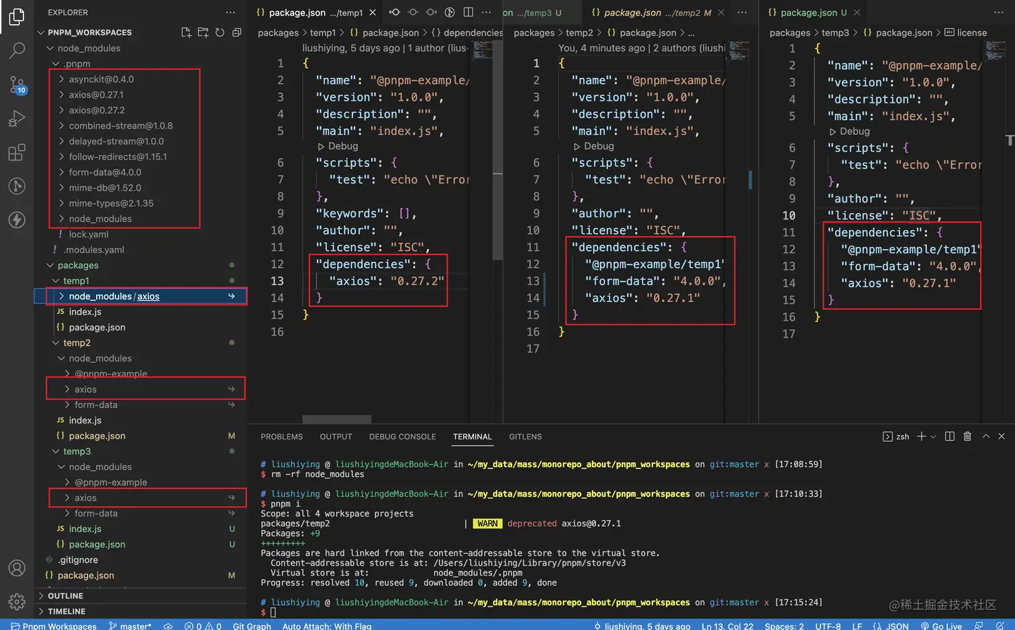
Task: Open Git Graph from status bar
Action: pos(252,626)
